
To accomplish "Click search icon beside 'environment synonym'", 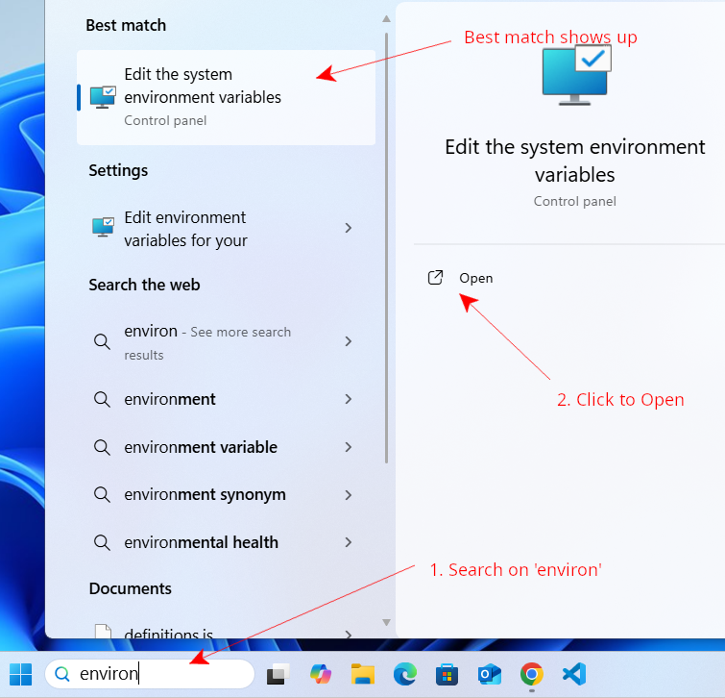I will (102, 495).
